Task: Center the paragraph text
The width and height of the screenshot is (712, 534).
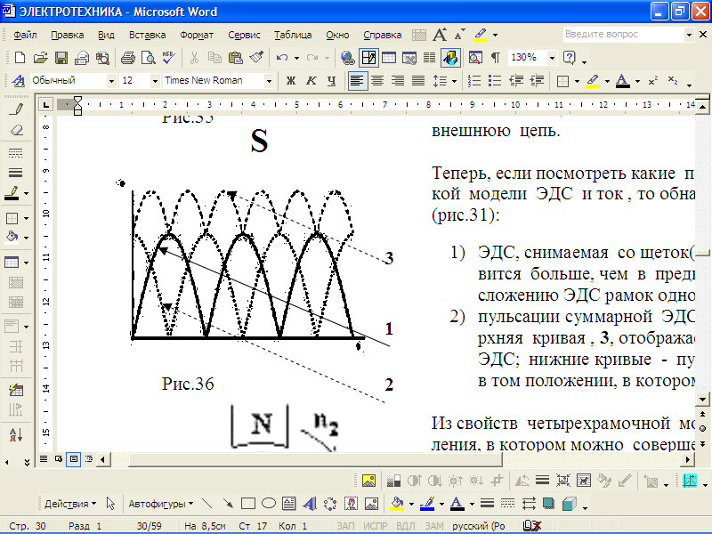Action: coord(376,81)
